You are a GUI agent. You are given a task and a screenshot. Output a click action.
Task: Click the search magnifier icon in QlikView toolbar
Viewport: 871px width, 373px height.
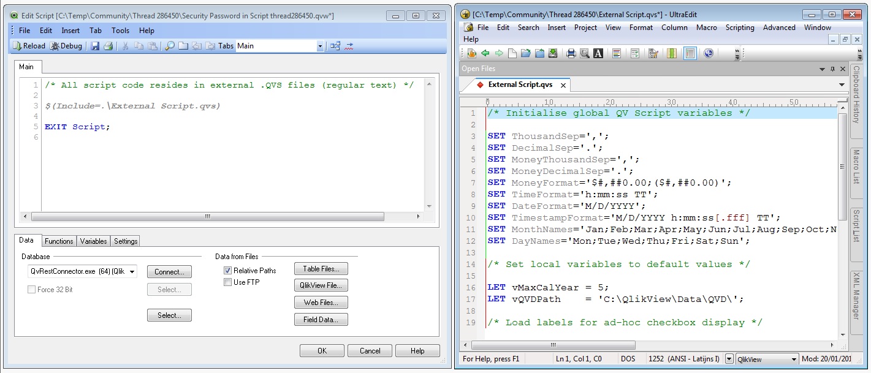pyautogui.click(x=170, y=46)
